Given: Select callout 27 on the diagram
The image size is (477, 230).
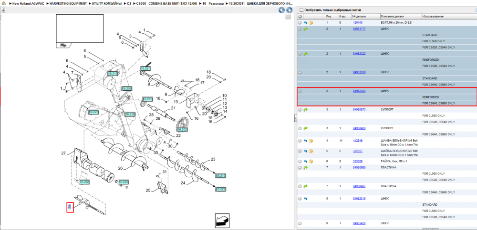Looking at the screenshot, I should (63, 153).
